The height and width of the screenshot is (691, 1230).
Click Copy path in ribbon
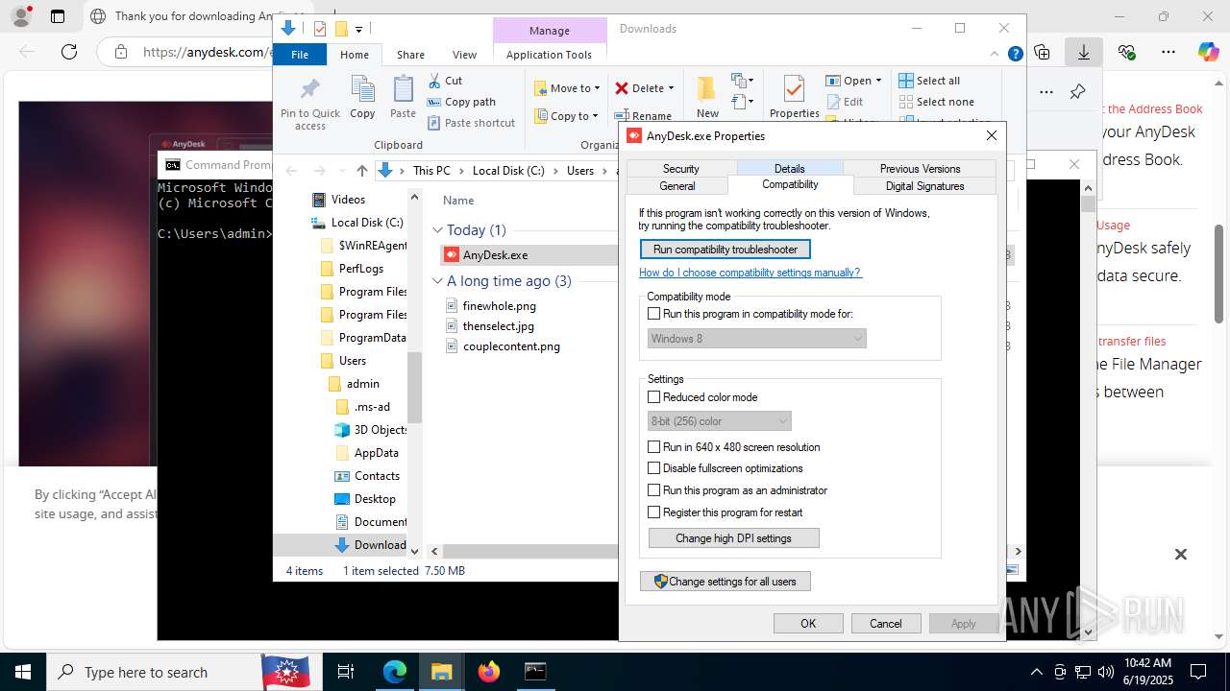[x=461, y=102]
